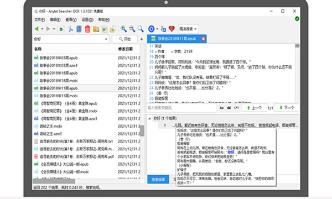Screen dimensions: 332x199
Task: Open the 设置 menu
Action: pos(87,20)
